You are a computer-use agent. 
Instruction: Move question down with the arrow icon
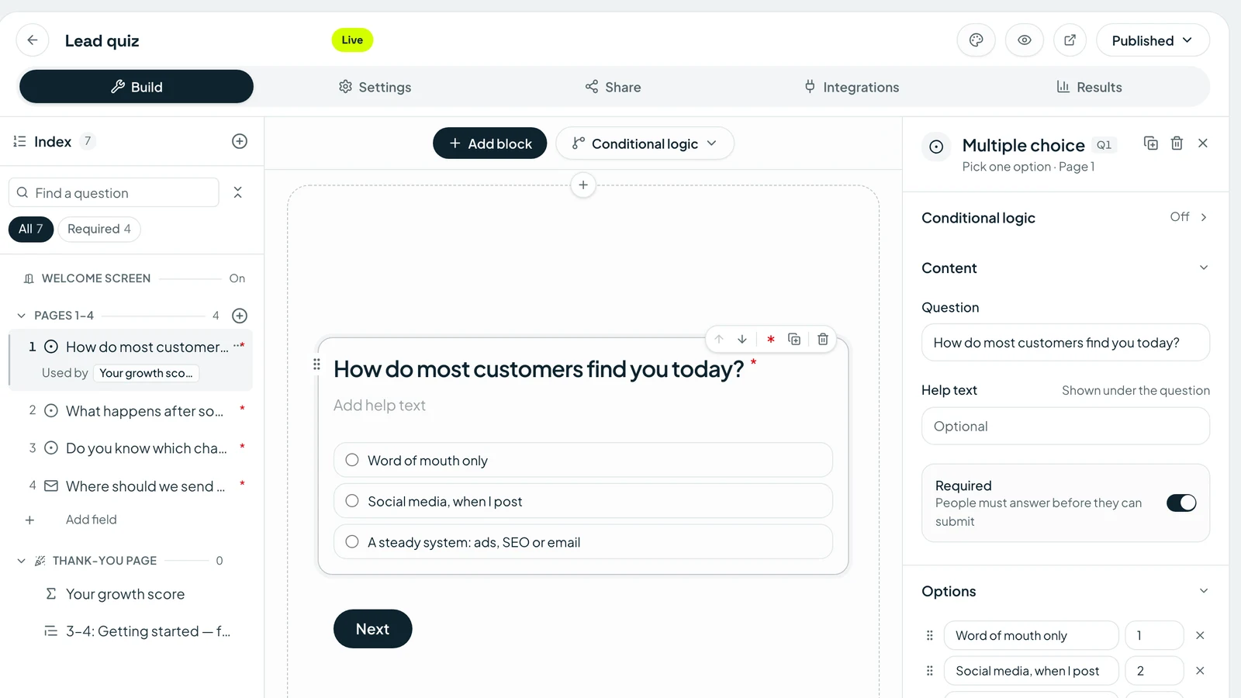[x=742, y=339]
